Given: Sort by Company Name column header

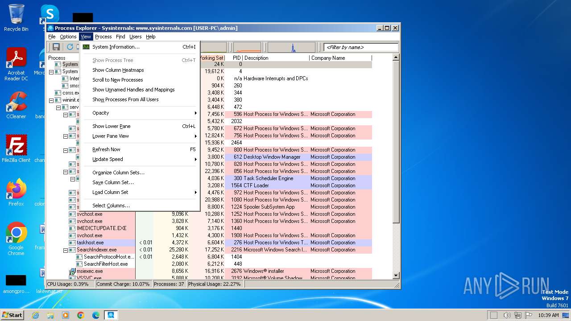Looking at the screenshot, I should (x=340, y=58).
